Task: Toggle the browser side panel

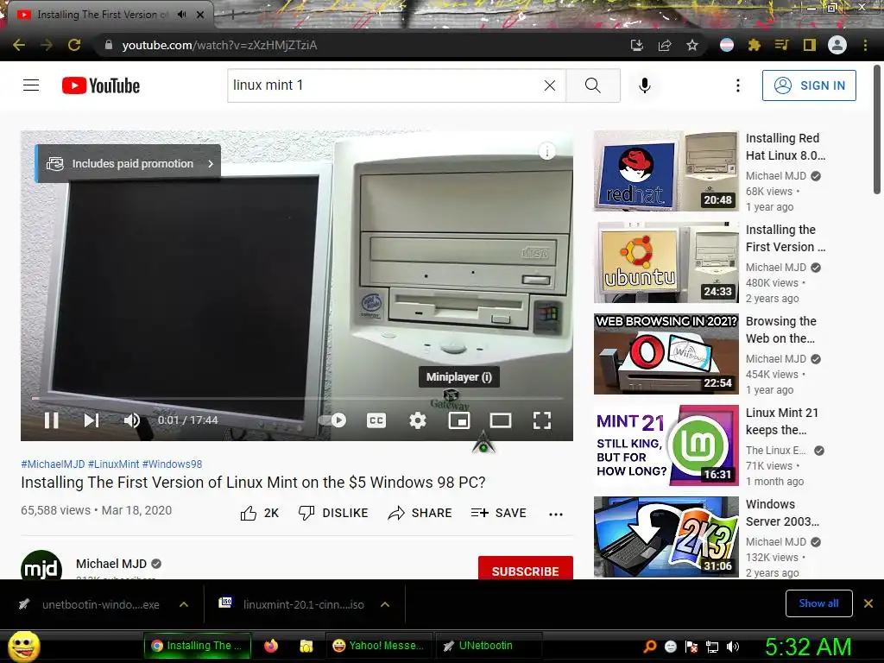Action: (x=810, y=45)
